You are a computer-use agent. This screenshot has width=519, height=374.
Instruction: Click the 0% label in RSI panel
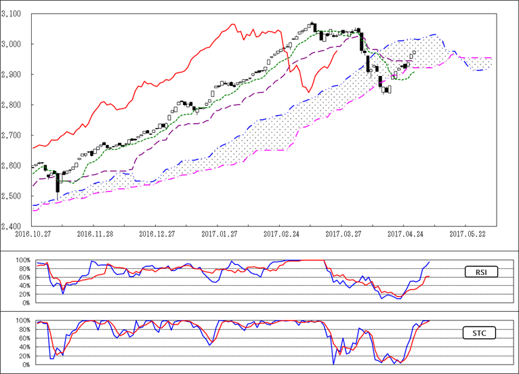[x=24, y=303]
